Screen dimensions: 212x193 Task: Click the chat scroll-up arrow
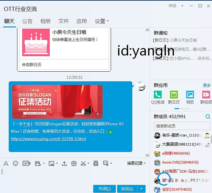click(147, 30)
